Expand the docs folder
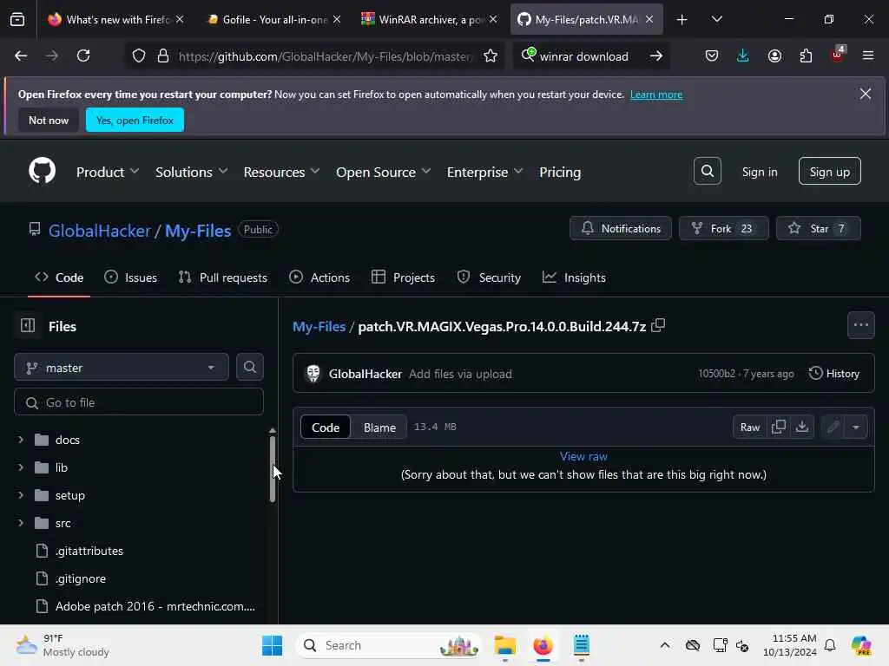 pyautogui.click(x=21, y=440)
